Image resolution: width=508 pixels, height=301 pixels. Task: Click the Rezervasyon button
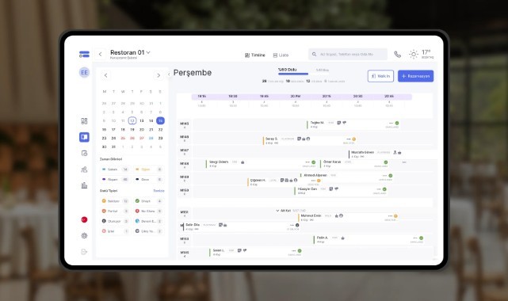tap(415, 76)
